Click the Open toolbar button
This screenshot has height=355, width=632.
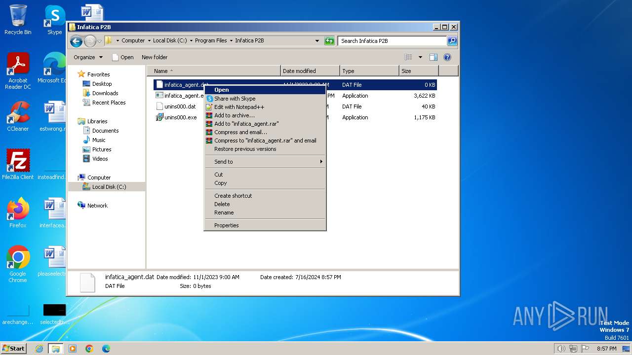click(123, 57)
